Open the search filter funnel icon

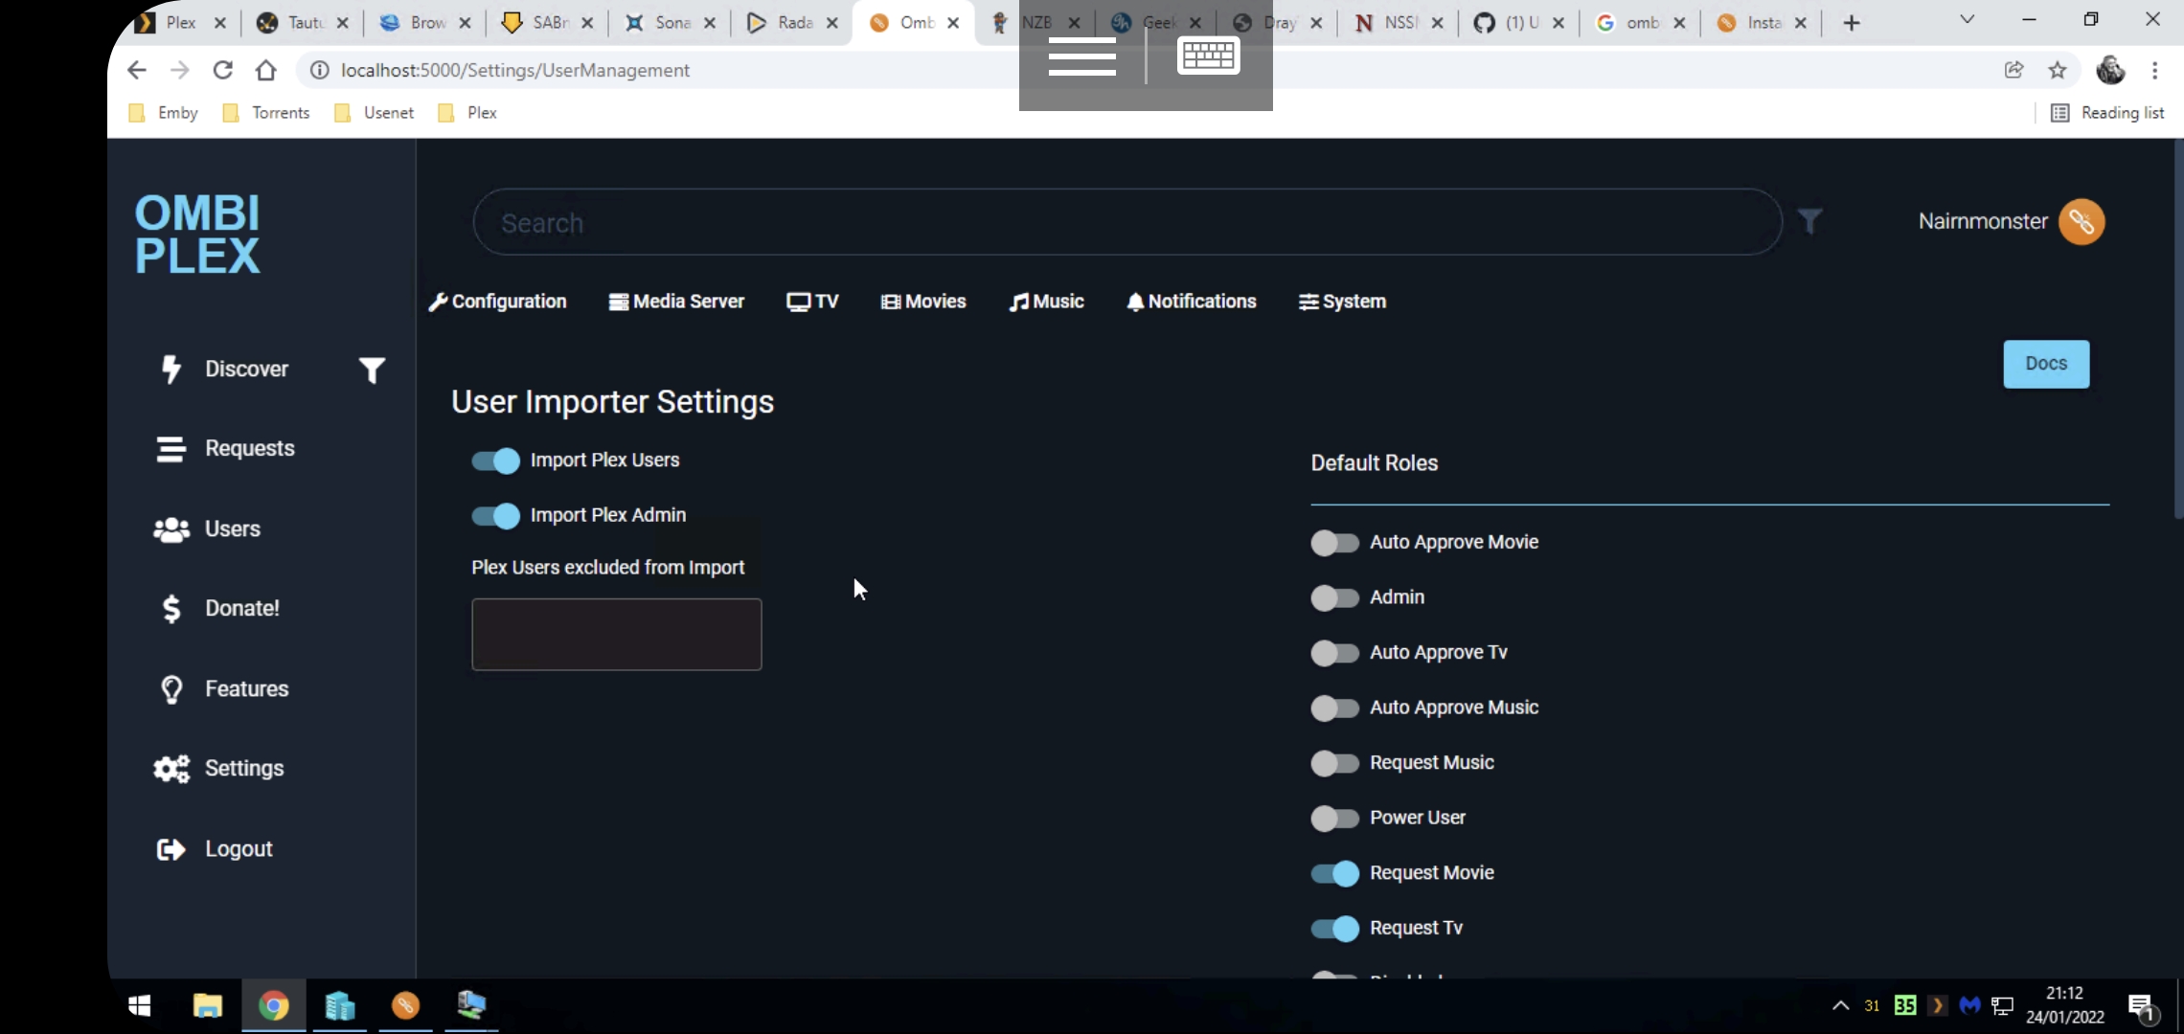click(x=1810, y=220)
